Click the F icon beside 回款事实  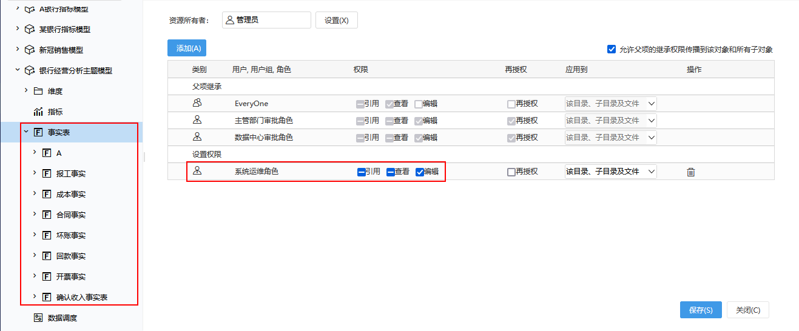pos(47,256)
